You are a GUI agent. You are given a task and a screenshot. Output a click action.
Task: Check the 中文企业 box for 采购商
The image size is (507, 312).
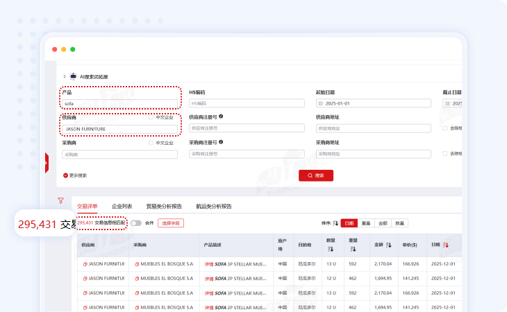151,143
